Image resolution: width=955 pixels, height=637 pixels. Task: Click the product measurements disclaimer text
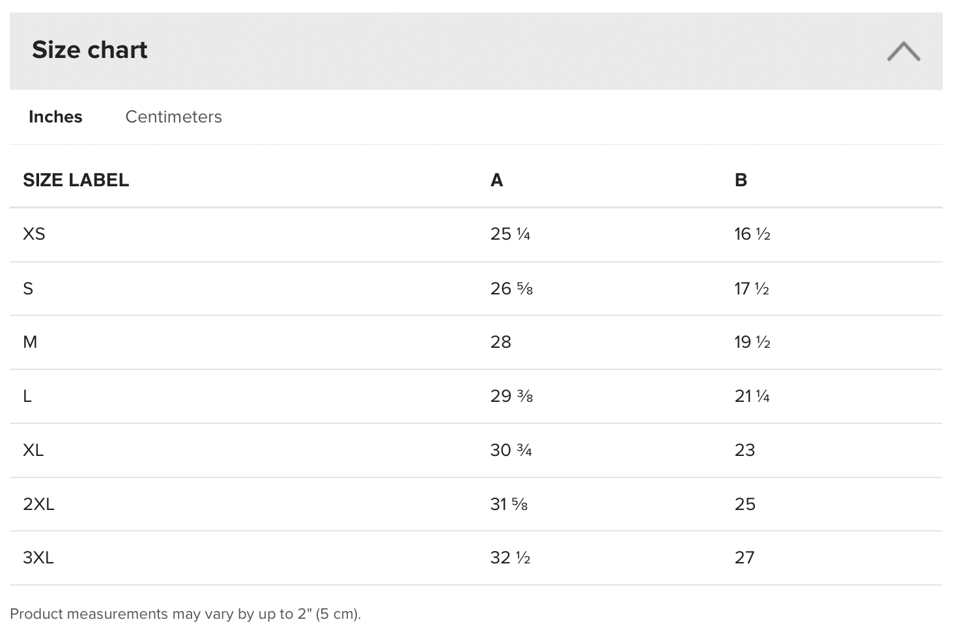point(185,614)
